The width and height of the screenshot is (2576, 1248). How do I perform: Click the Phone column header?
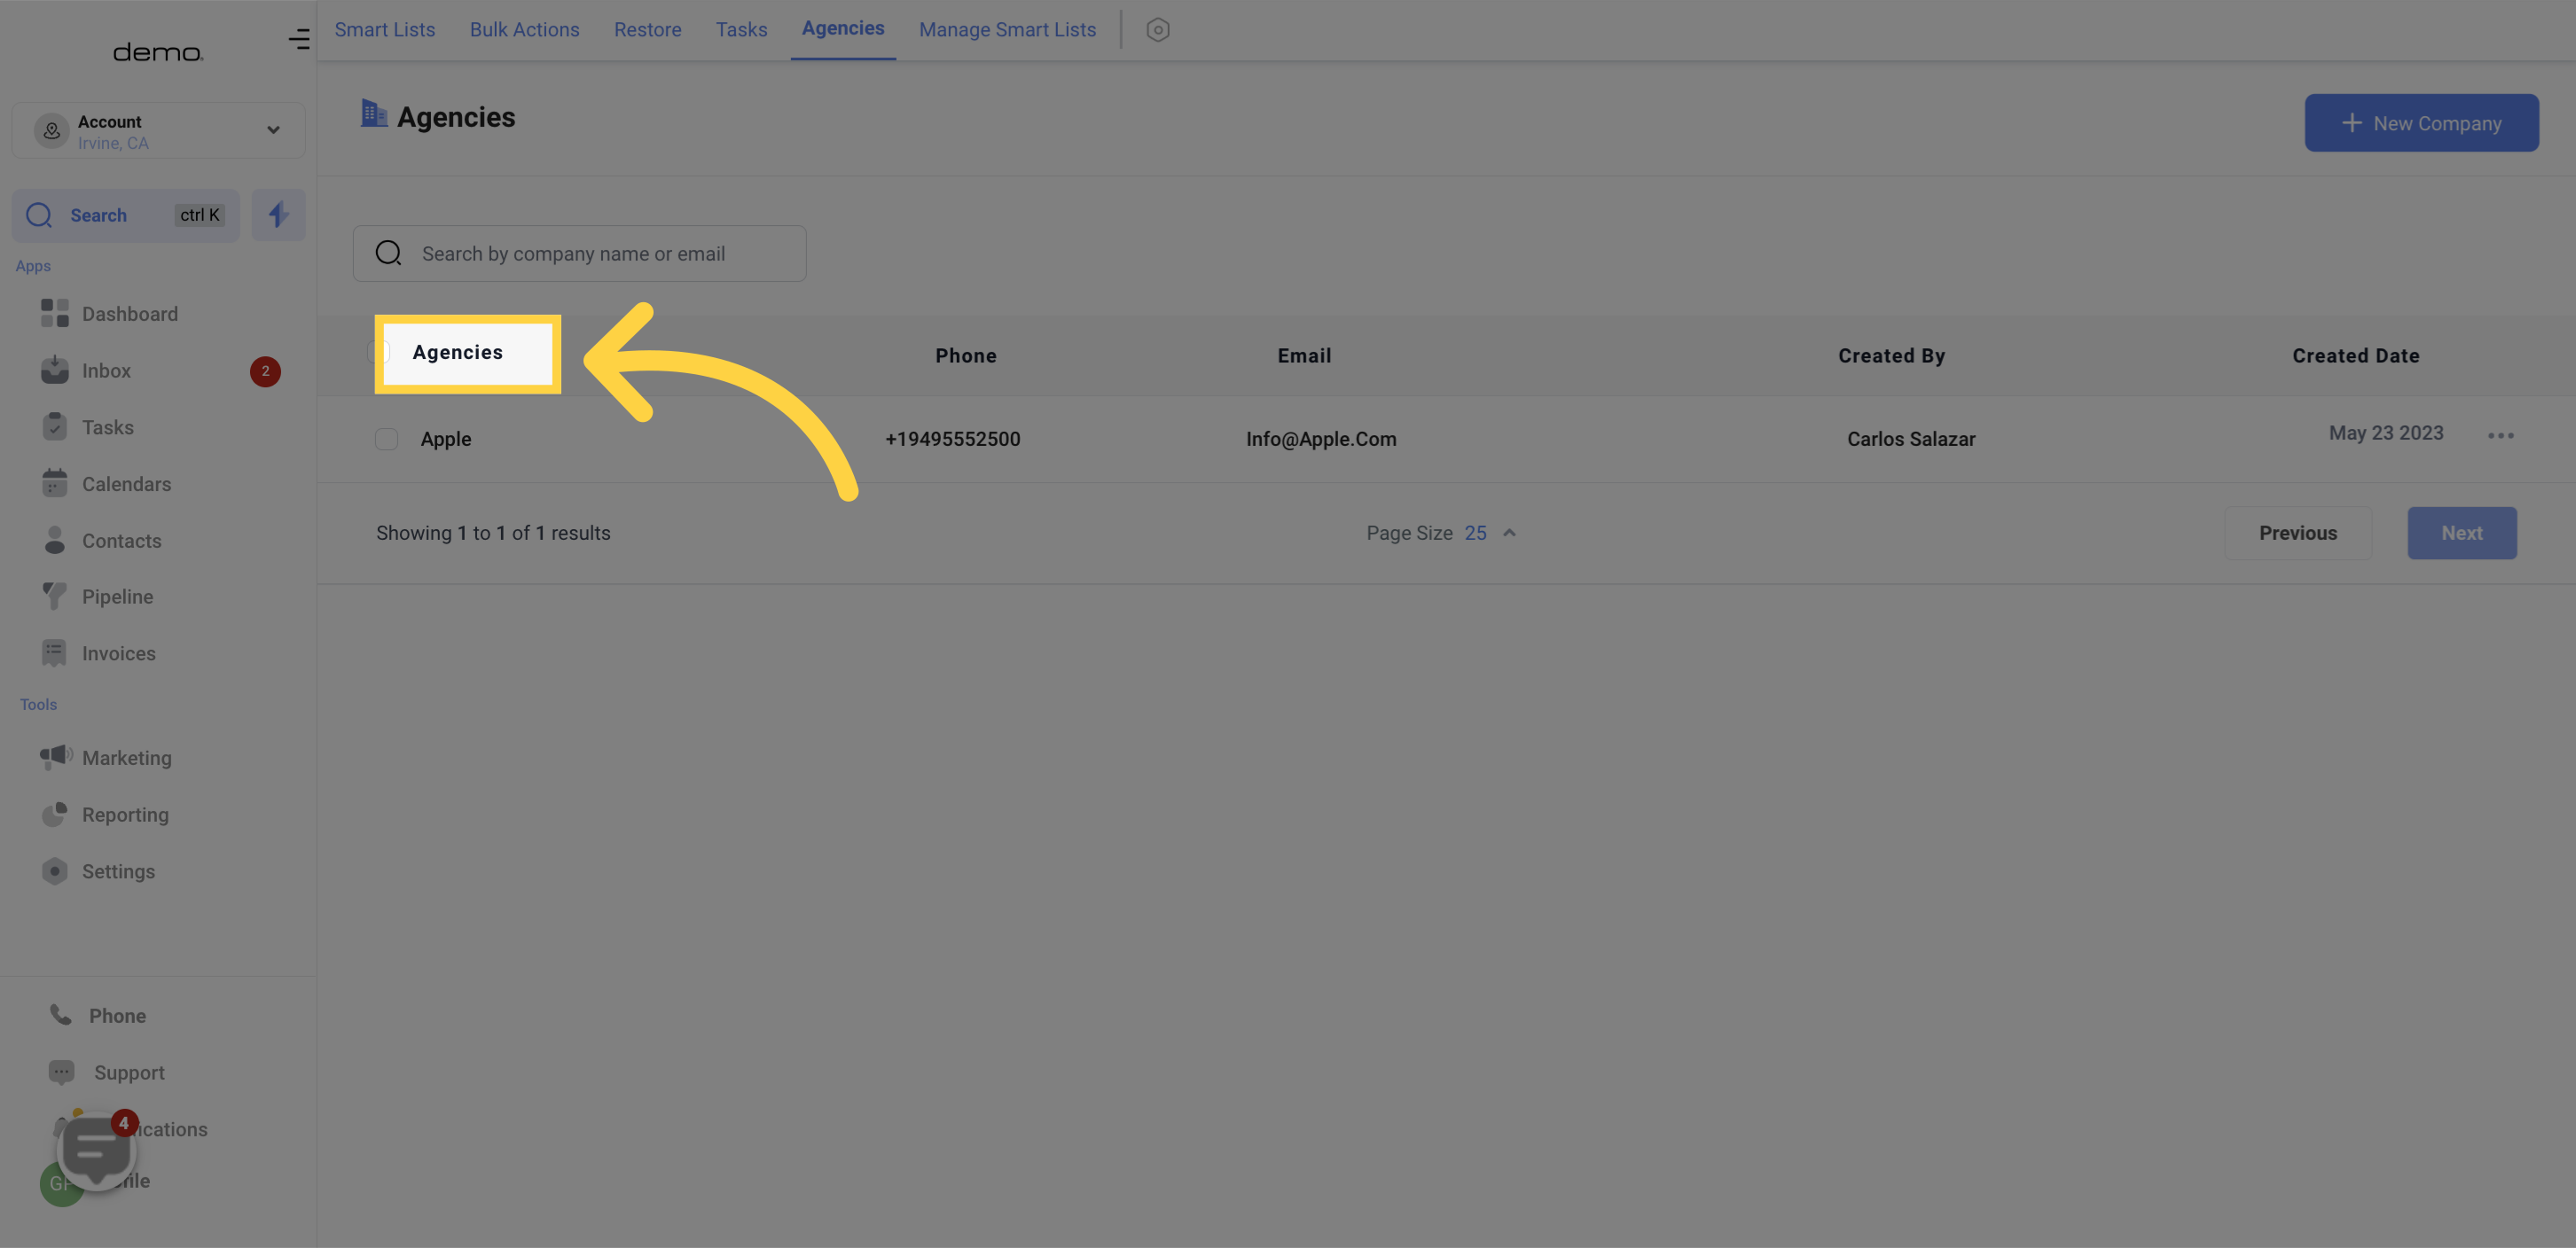tap(966, 355)
